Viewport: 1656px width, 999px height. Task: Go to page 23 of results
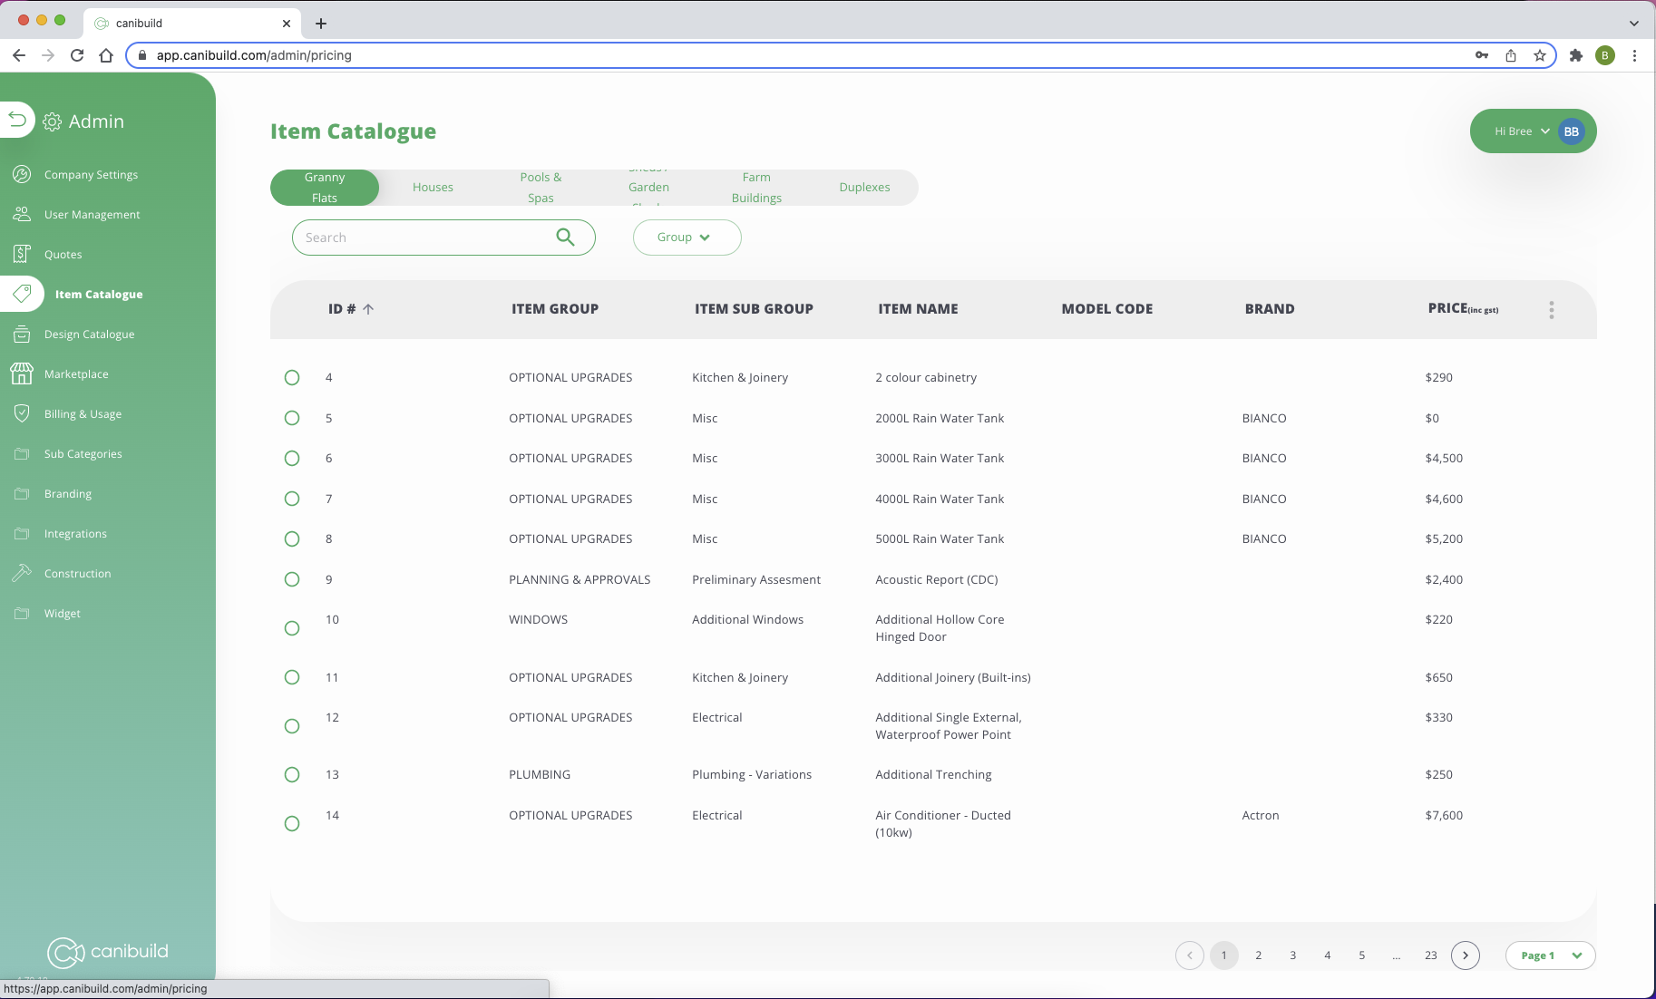click(1430, 955)
